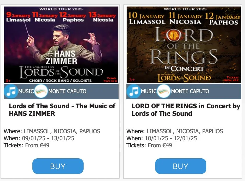Click the music note icon on Hans Zimmer card
245x181 pixels.
tap(11, 92)
